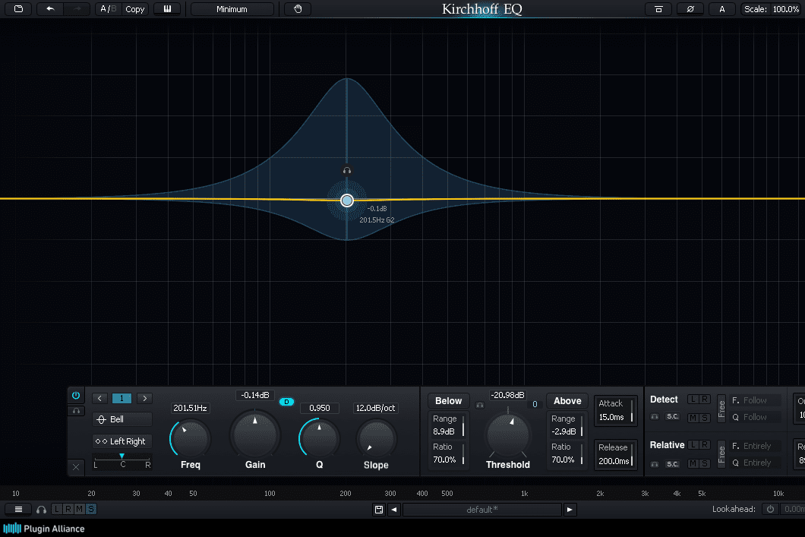Click the auto gain A button
The image size is (805, 537).
(x=721, y=8)
